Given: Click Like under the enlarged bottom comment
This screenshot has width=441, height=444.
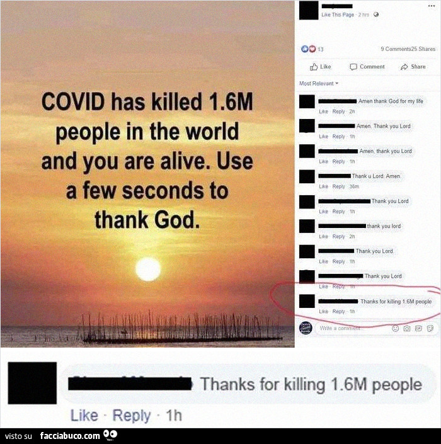Looking at the screenshot, I should coord(84,416).
